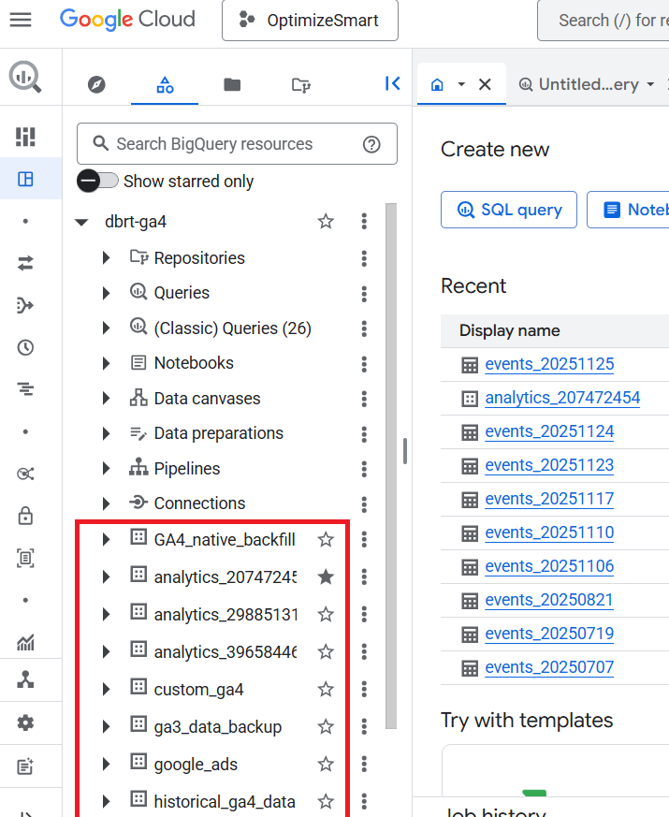Expand the GA4_native_backfill dataset
The height and width of the screenshot is (817, 669).
pos(107,539)
